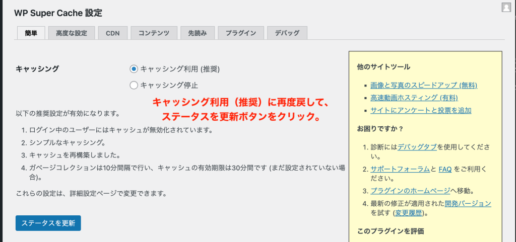Click text 以下の推奨設定が有効になります。
The height and width of the screenshot is (242, 516).
click(x=67, y=114)
